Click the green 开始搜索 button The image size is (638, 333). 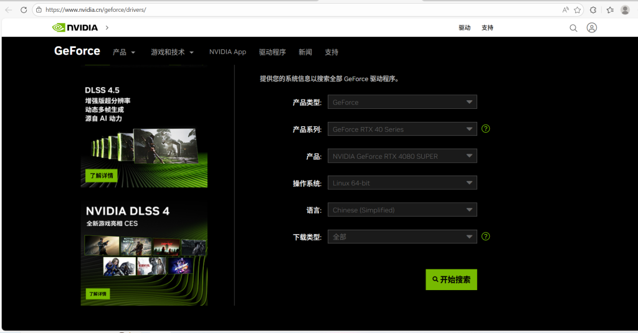[x=451, y=279]
